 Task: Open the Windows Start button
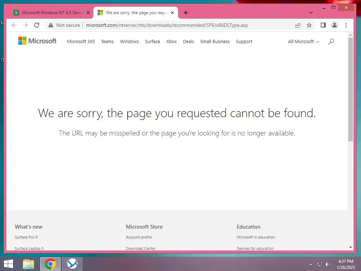pyautogui.click(x=8, y=264)
